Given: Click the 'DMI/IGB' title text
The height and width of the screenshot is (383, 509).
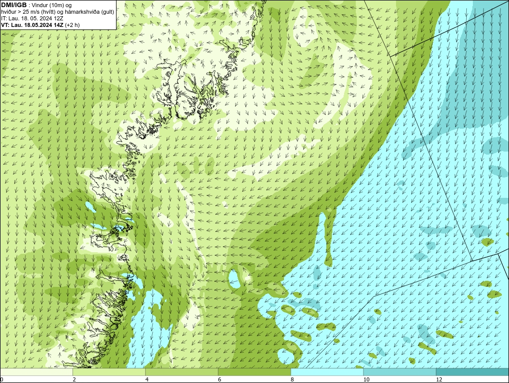Looking at the screenshot, I should pyautogui.click(x=14, y=5).
